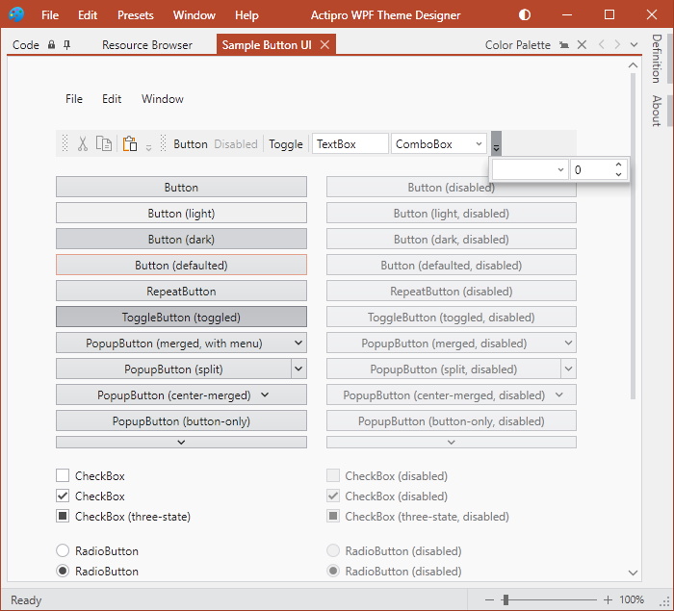The height and width of the screenshot is (611, 674).
Task: Click the RepeatButton
Action: point(181,291)
